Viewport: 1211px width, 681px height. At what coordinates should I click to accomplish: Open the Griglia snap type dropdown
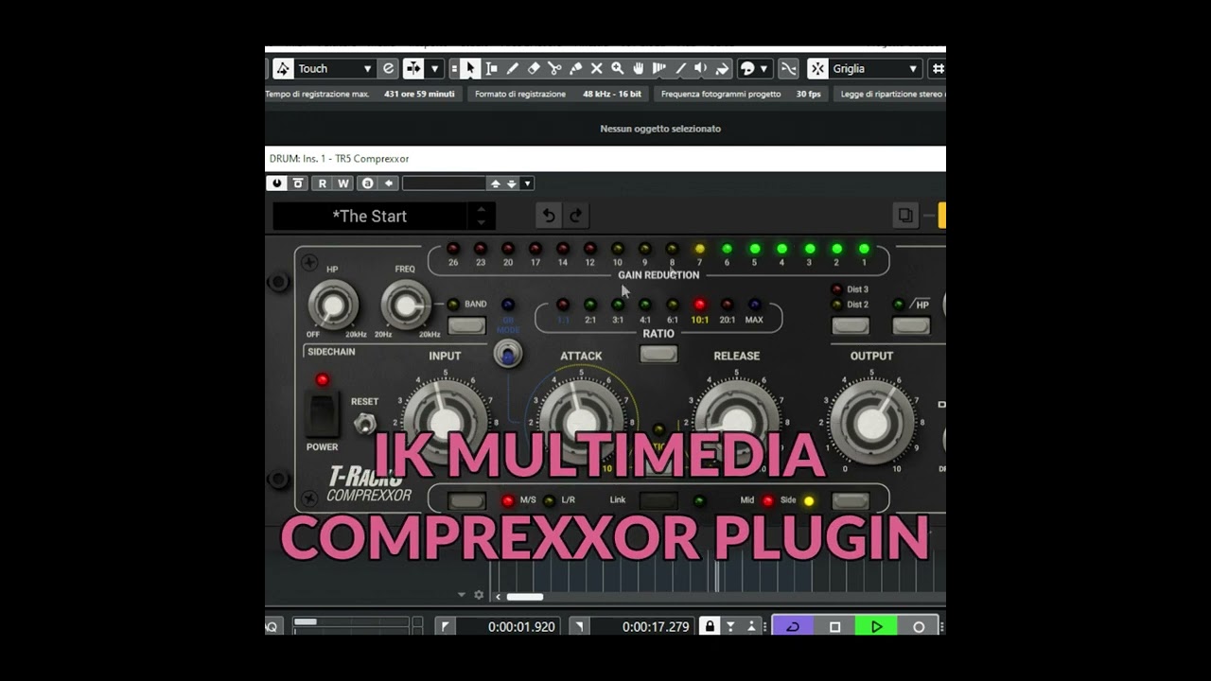[875, 68]
